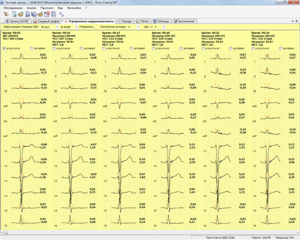Toggle 'в протокол' checkbox for time 00:30
Screen dimensions: 300x240
252,48
